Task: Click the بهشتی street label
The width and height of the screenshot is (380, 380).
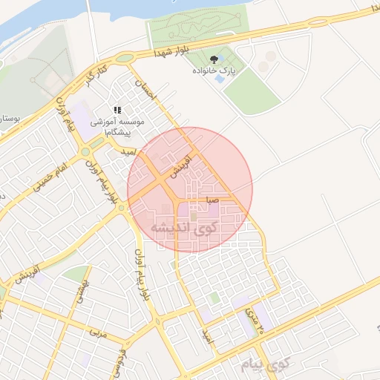Action: 83,292
